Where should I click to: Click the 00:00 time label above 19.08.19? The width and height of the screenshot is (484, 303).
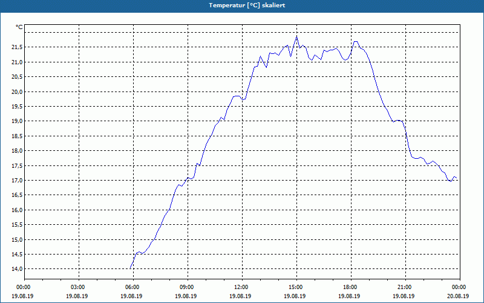tap(22, 287)
